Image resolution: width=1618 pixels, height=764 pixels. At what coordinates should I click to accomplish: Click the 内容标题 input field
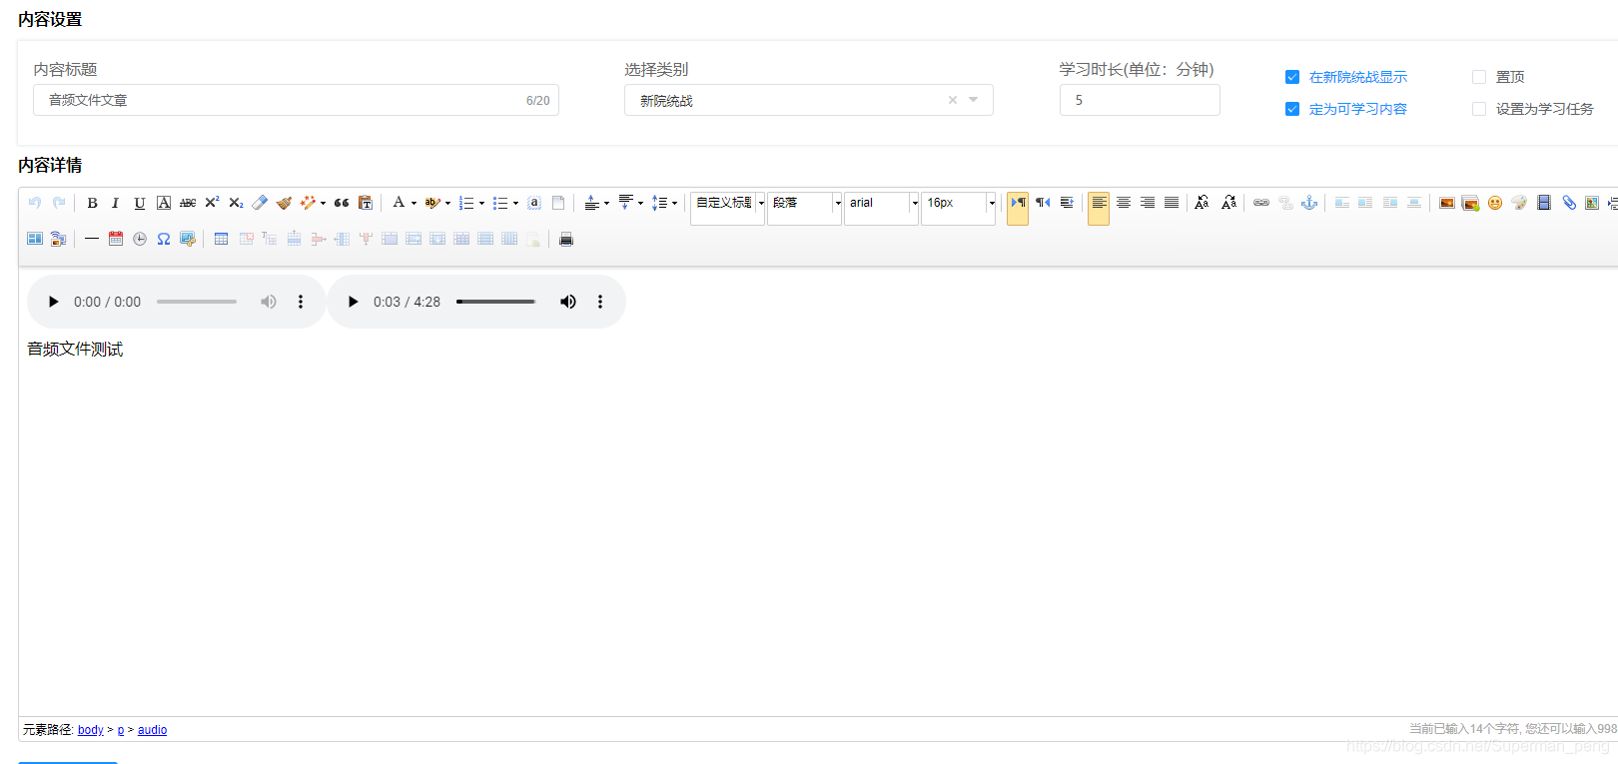(296, 100)
